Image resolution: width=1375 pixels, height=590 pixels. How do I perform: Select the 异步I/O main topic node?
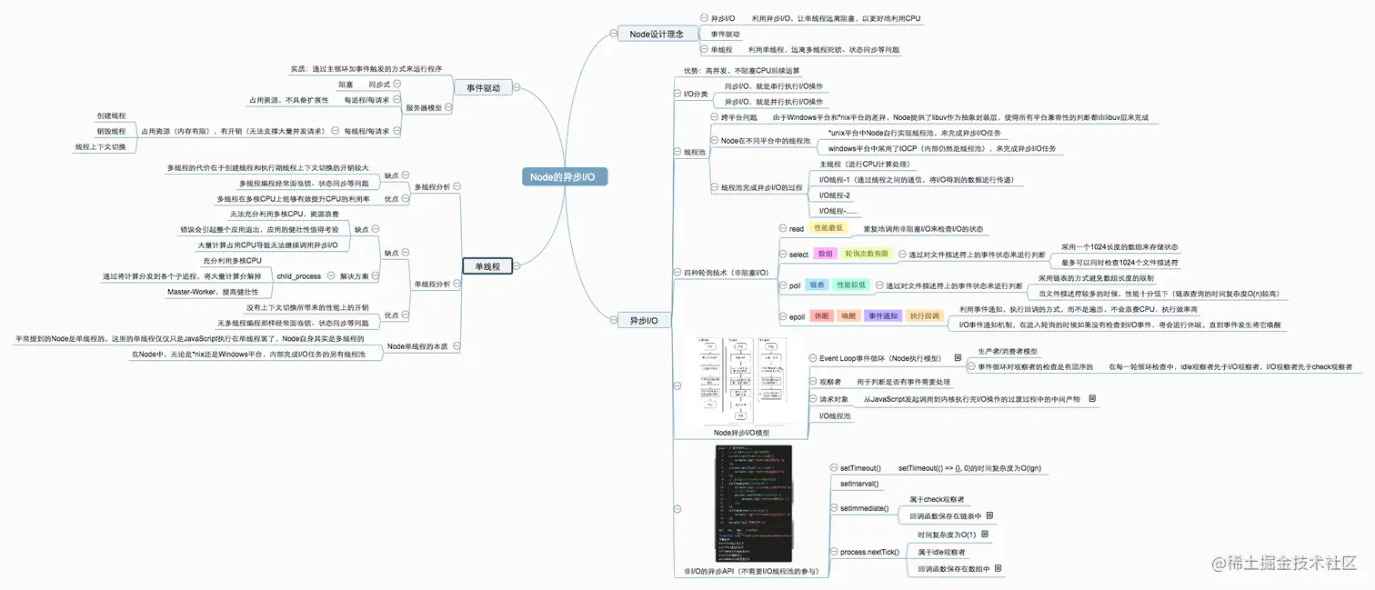[x=644, y=321]
